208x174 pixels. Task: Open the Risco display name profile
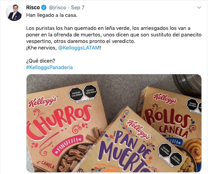pos(33,7)
